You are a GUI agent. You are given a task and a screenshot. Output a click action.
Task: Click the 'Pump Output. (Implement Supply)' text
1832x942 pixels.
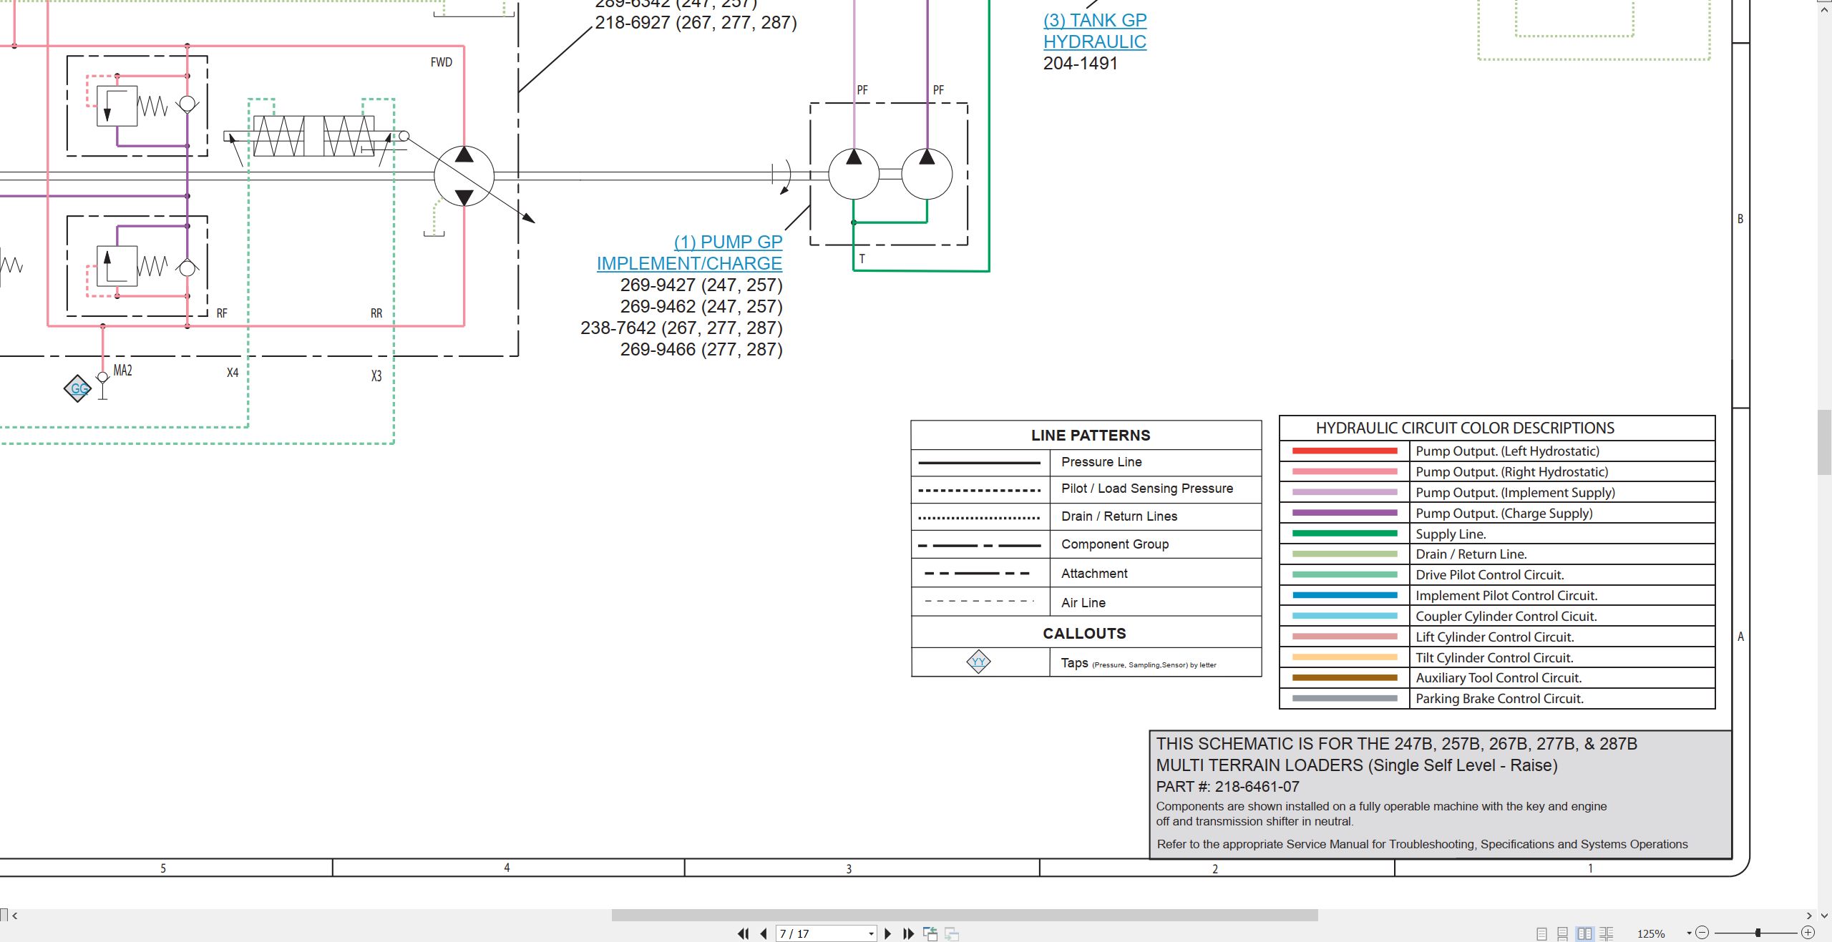(1515, 492)
